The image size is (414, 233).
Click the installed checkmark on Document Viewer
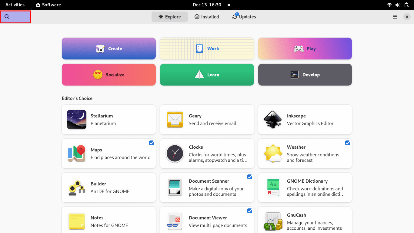tap(250, 211)
